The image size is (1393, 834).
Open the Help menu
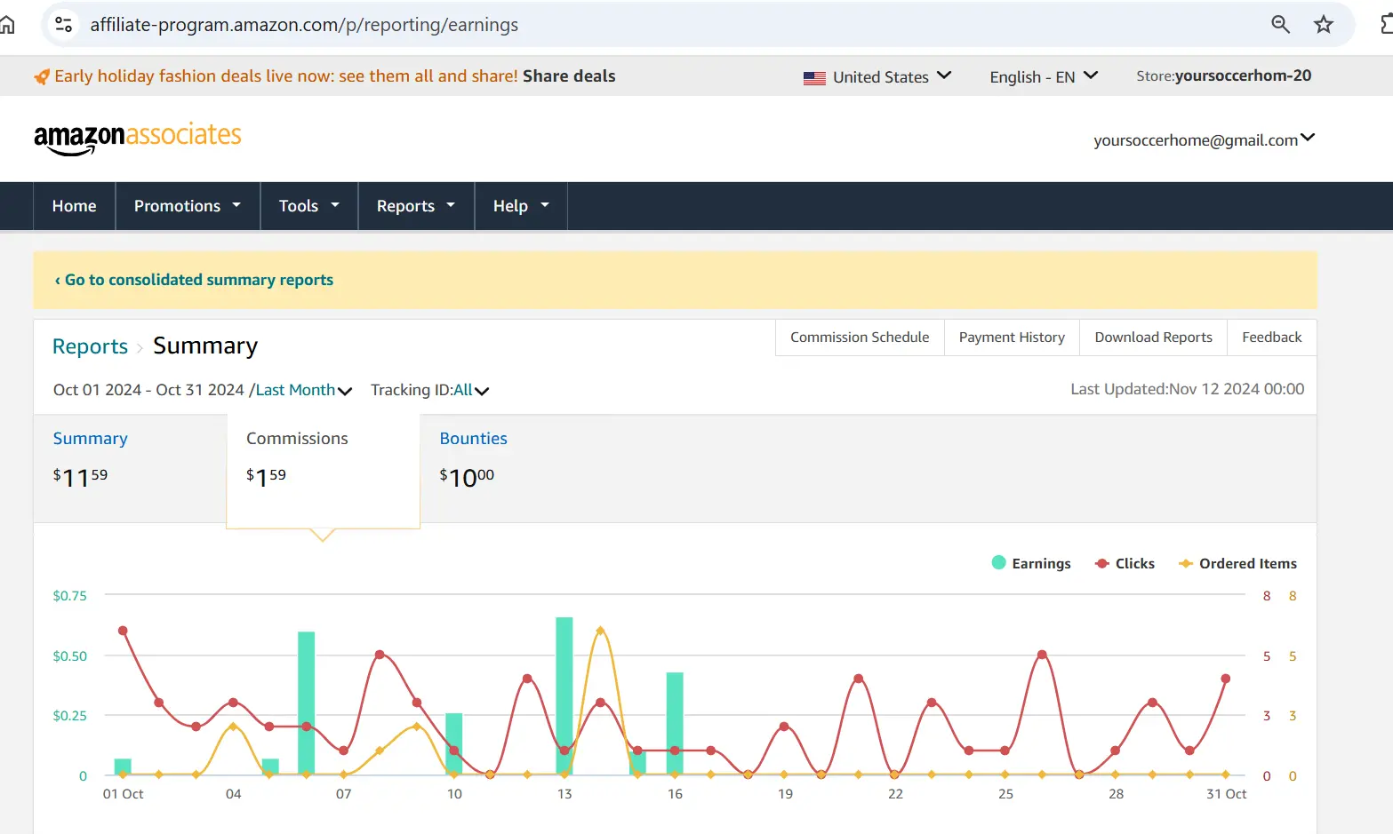pyautogui.click(x=521, y=206)
